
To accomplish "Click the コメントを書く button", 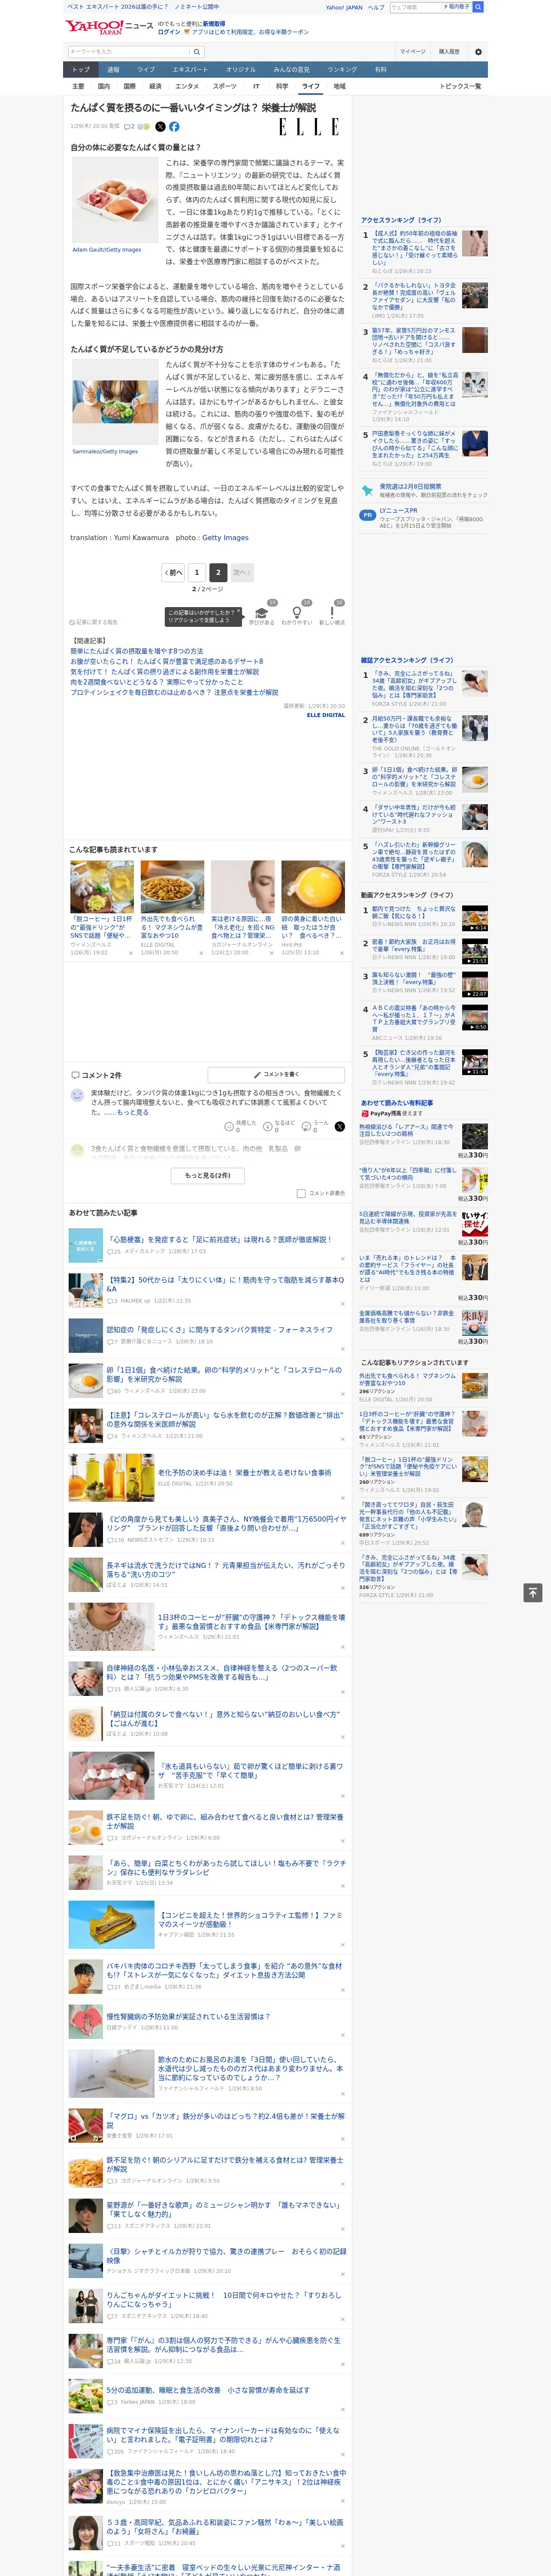I will (x=276, y=1075).
